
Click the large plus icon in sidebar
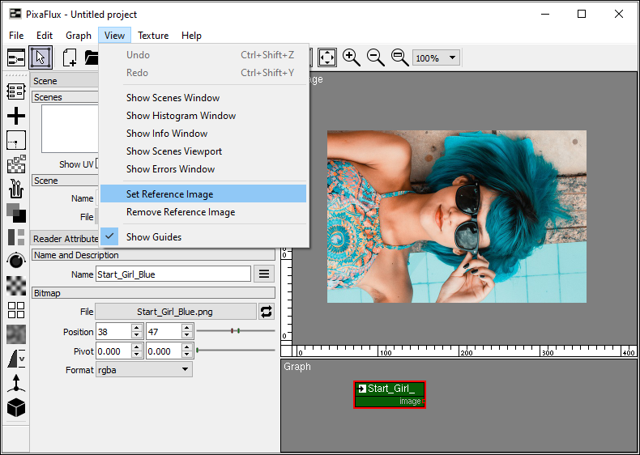(15, 117)
